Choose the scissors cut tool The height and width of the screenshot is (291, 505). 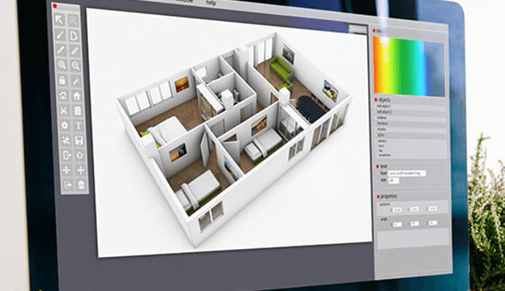pyautogui.click(x=64, y=111)
